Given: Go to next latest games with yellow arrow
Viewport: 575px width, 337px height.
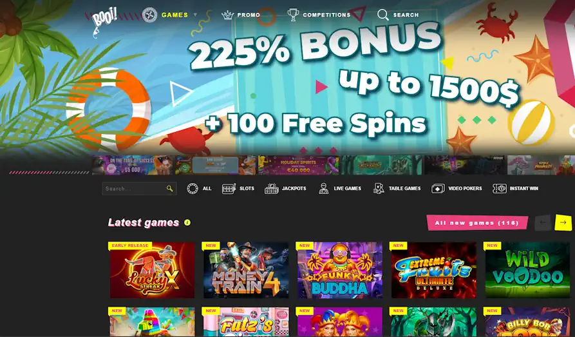Looking at the screenshot, I should (x=563, y=222).
